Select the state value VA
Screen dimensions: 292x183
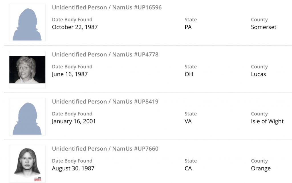(x=188, y=121)
